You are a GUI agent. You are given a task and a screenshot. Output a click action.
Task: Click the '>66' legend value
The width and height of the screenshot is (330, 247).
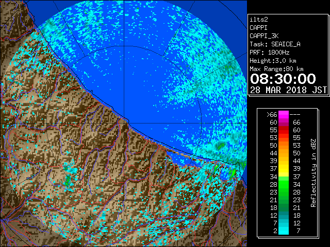(x=272, y=115)
